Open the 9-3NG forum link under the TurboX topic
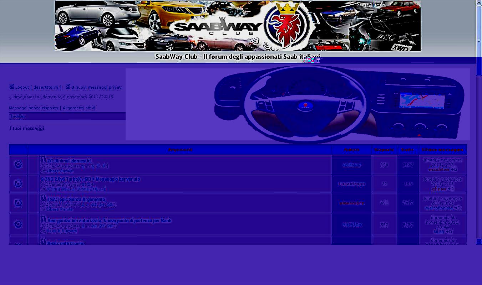 pyautogui.click(x=76, y=189)
